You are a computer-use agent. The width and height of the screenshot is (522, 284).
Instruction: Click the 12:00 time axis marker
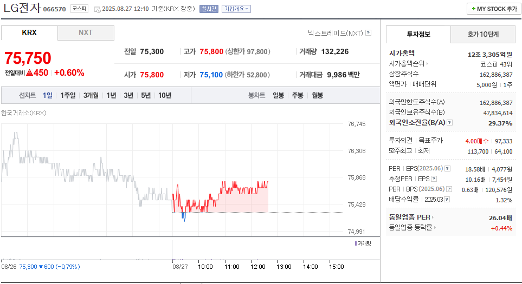[258, 267]
